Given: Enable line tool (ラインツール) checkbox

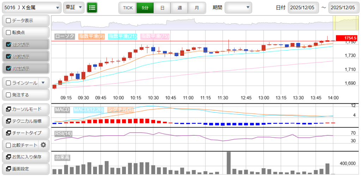Looking at the screenshot, I should coord(9,83).
